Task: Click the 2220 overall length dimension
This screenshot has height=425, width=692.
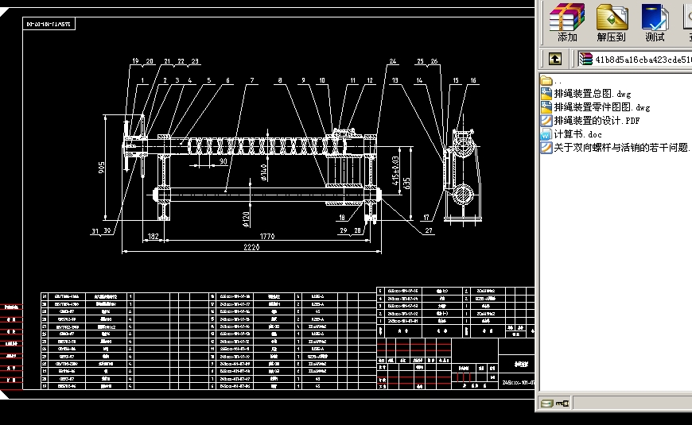Action: tap(251, 248)
